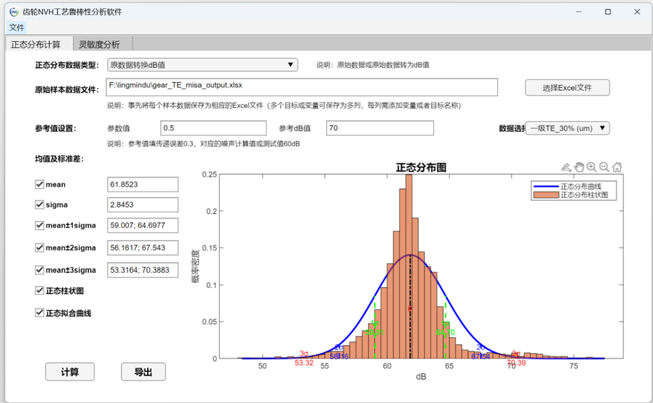The image size is (653, 403).
Task: Click the black dashed mean line on chart
Action: pyautogui.click(x=410, y=306)
